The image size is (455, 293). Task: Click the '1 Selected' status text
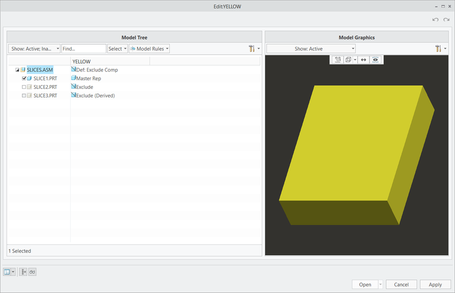tap(20, 251)
